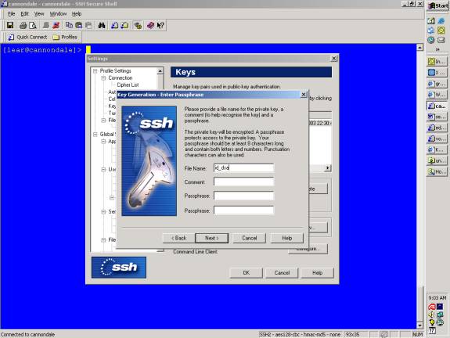Click the Passphrase field directly below Comment
Viewport: 450px width, 338px height.
click(x=243, y=196)
